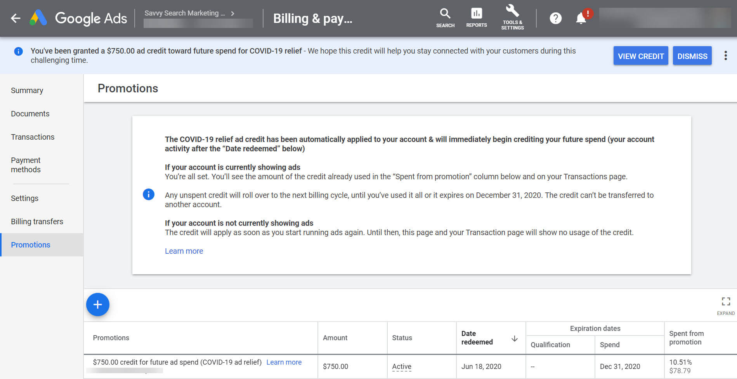Switch to the Transactions page
This screenshot has width=737, height=379.
(33, 137)
